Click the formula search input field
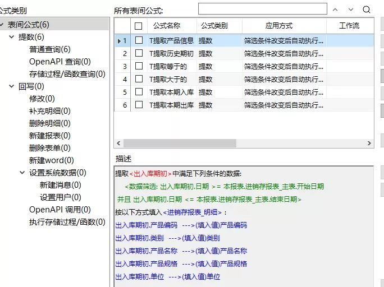This screenshot has width=384, height=287. tap(262, 9)
